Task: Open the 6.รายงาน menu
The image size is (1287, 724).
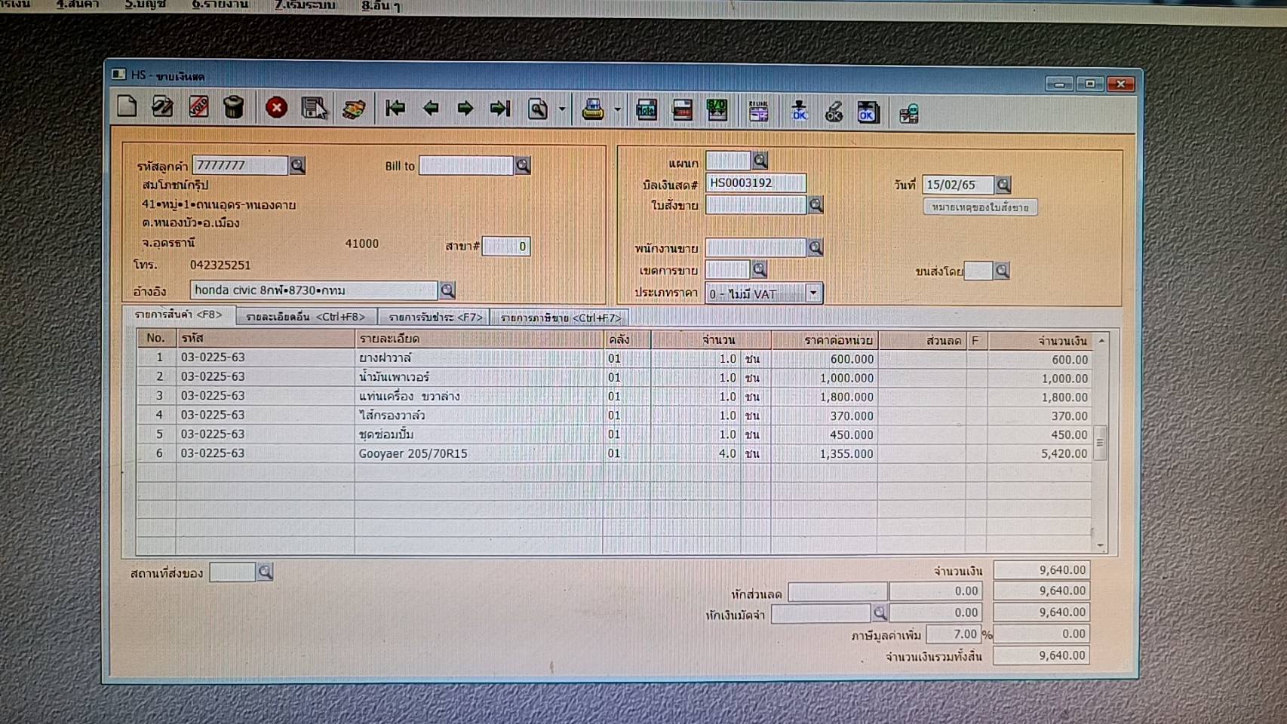Action: 220,5
